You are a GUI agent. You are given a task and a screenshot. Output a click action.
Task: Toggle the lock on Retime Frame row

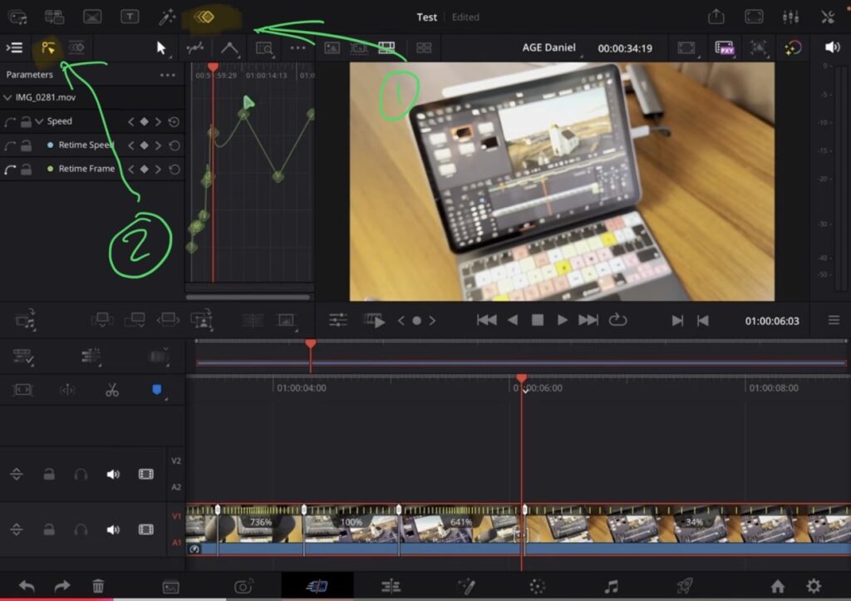(x=26, y=170)
